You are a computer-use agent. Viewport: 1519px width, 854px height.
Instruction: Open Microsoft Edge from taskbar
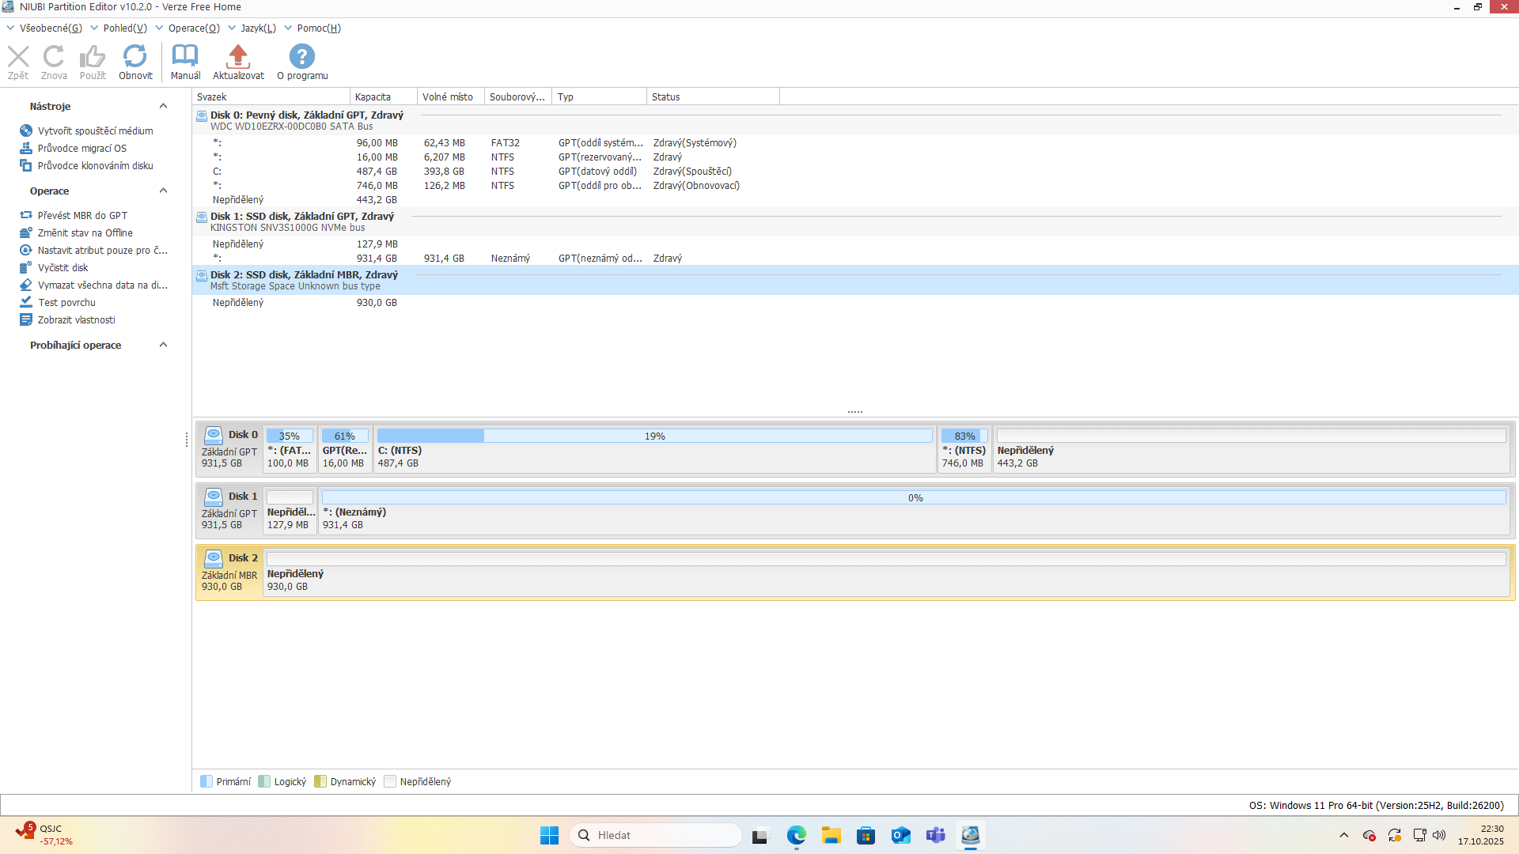(796, 836)
